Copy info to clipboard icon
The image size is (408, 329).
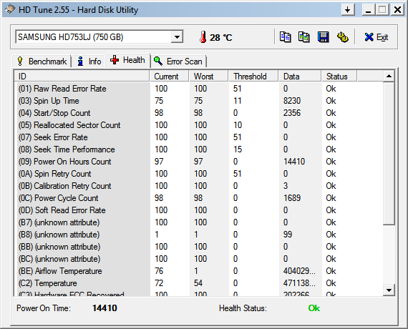click(285, 37)
